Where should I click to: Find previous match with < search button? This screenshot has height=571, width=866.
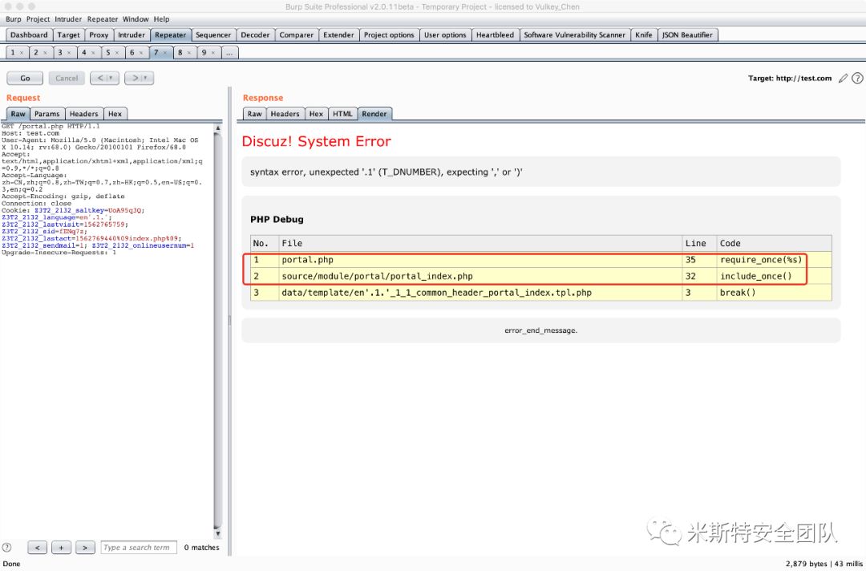[x=37, y=548]
